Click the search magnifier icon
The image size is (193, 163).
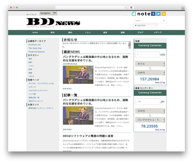coord(164,20)
